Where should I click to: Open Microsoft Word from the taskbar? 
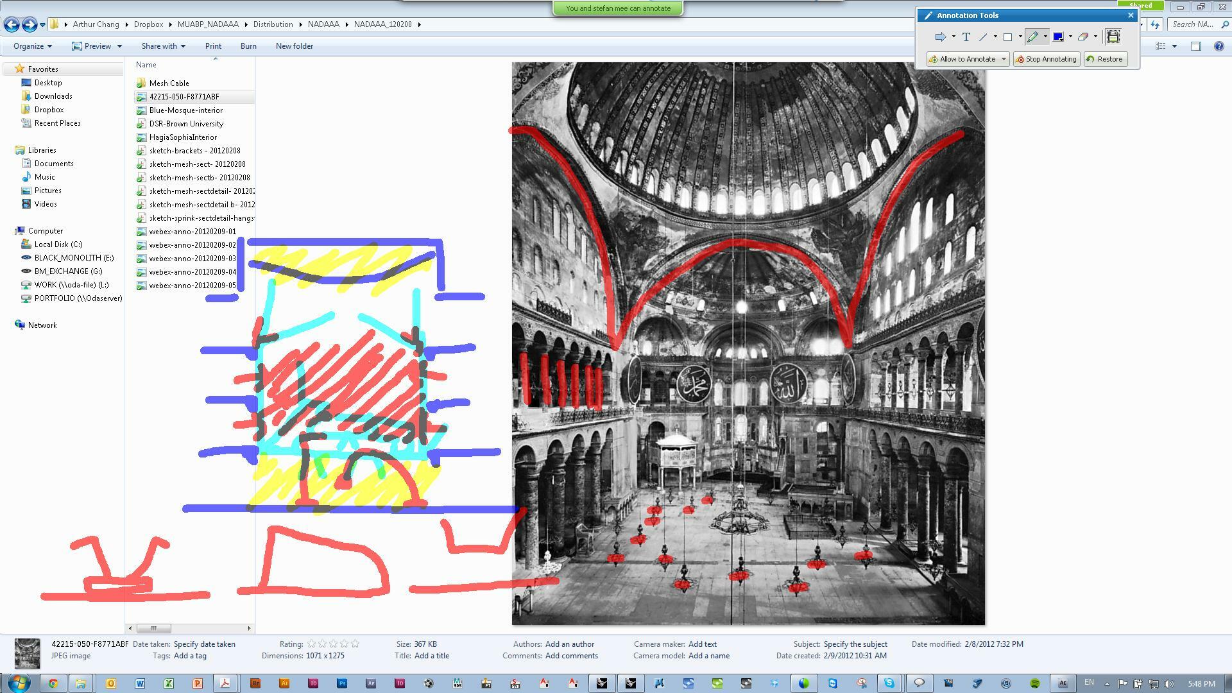click(140, 683)
